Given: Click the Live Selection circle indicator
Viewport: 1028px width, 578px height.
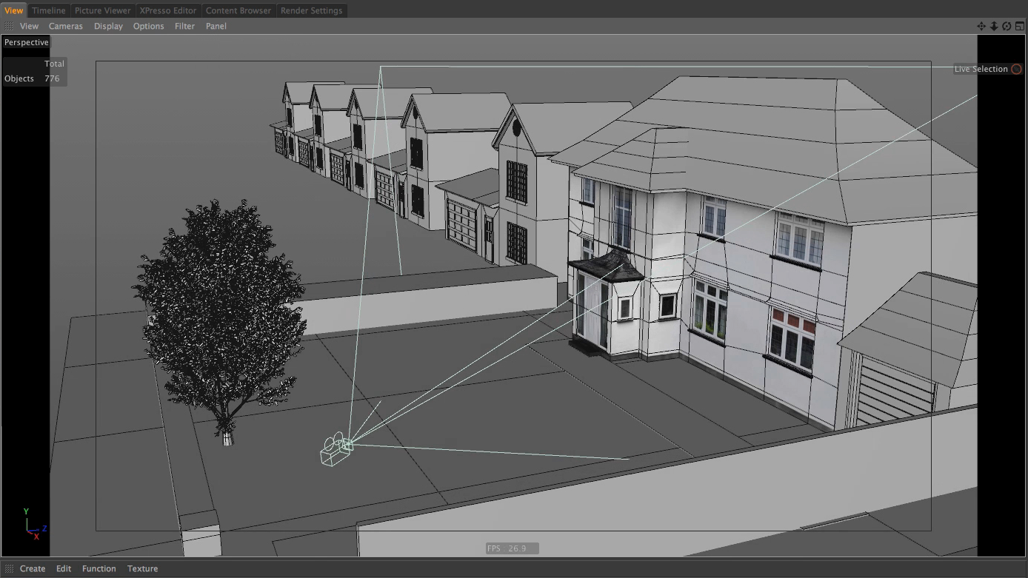Looking at the screenshot, I should click(x=1017, y=69).
